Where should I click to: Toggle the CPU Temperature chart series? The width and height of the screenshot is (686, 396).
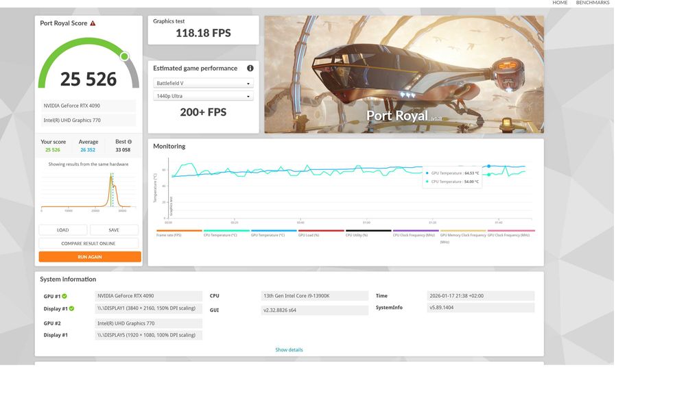click(226, 233)
